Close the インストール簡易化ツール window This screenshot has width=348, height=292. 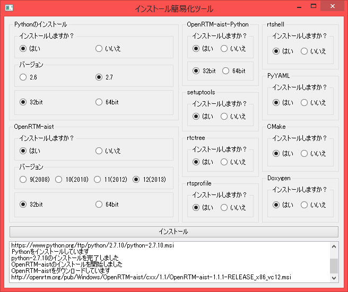coord(332,6)
